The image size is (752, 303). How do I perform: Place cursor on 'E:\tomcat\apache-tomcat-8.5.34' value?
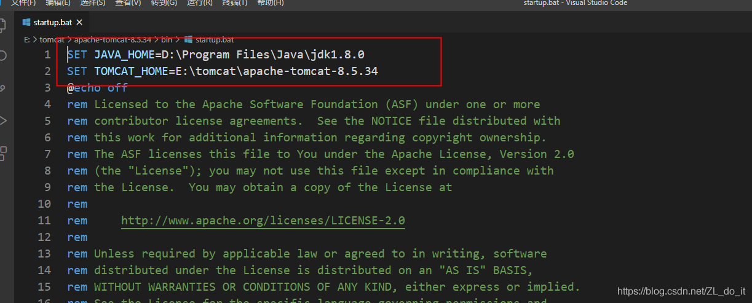(x=277, y=71)
